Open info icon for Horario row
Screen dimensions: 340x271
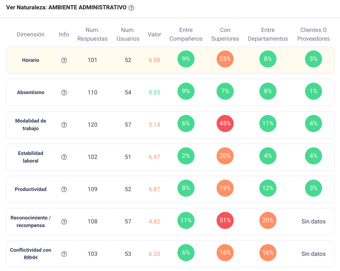[x=64, y=60]
